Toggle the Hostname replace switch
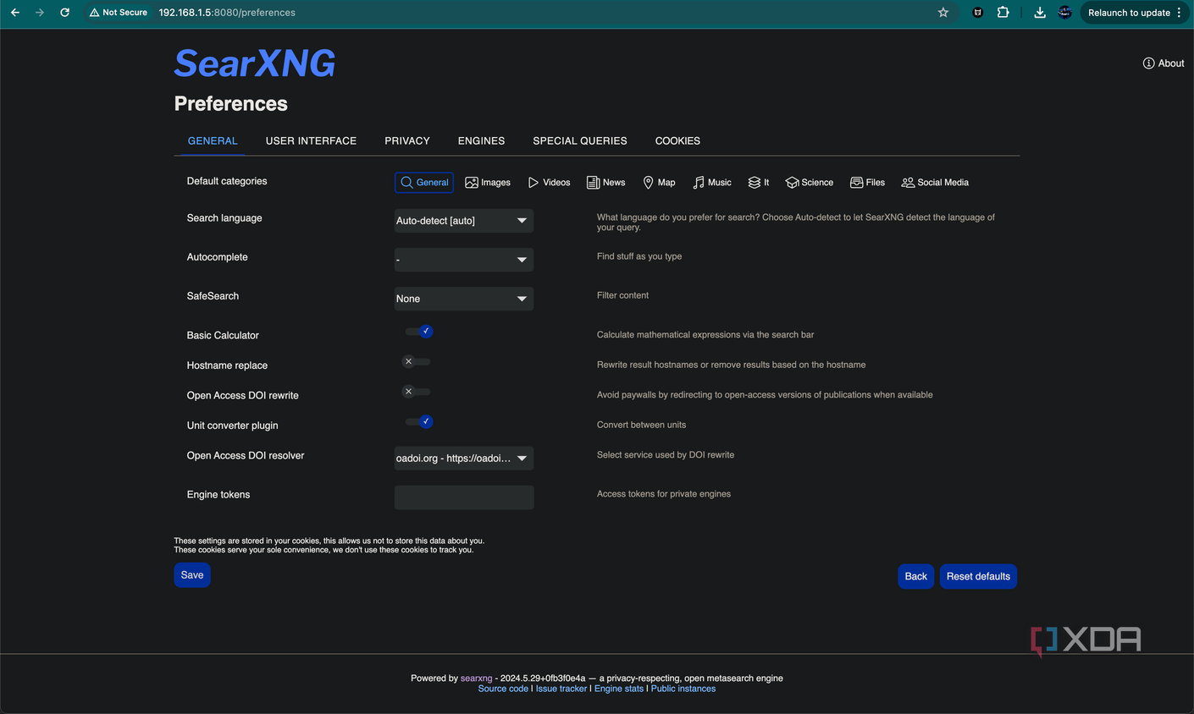 coord(416,362)
